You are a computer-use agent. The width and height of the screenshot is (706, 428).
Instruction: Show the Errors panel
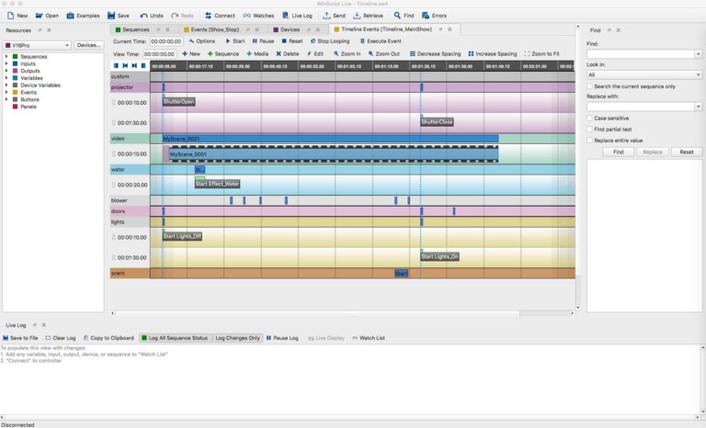[434, 16]
